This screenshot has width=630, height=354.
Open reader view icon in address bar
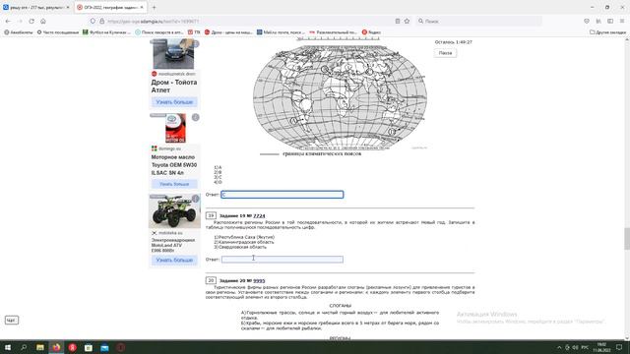point(398,21)
